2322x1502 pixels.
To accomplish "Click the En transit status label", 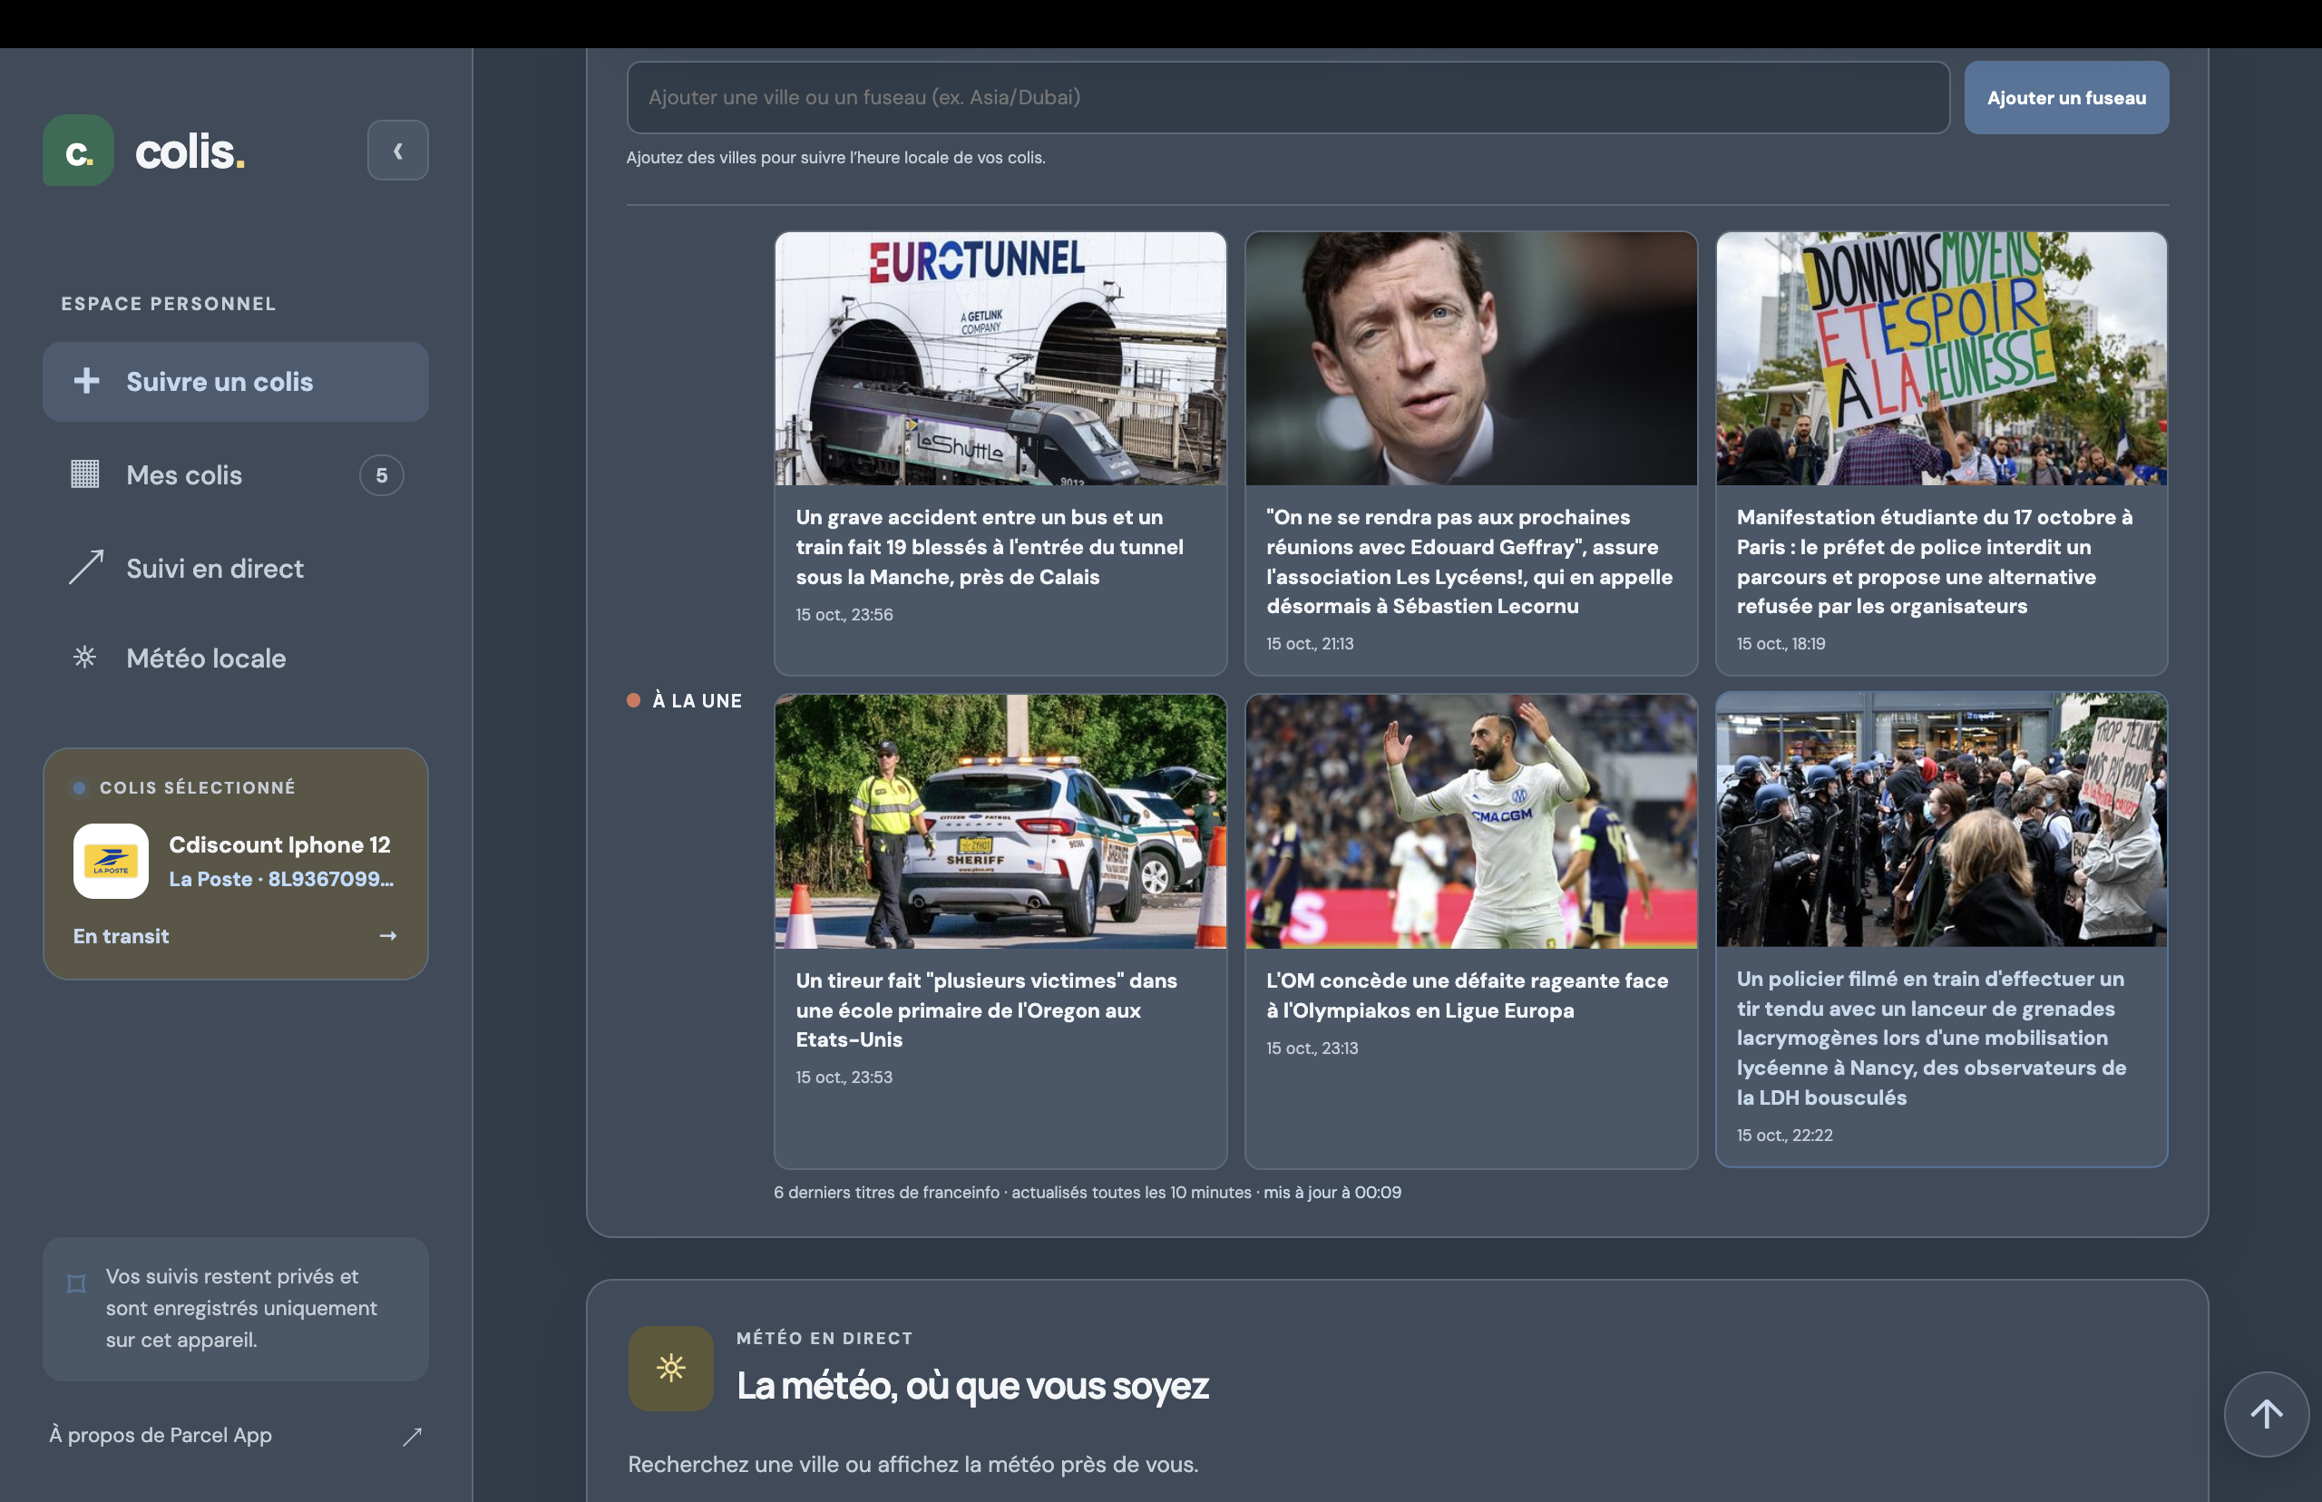I will (121, 936).
